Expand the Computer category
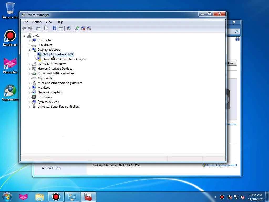 [29, 41]
